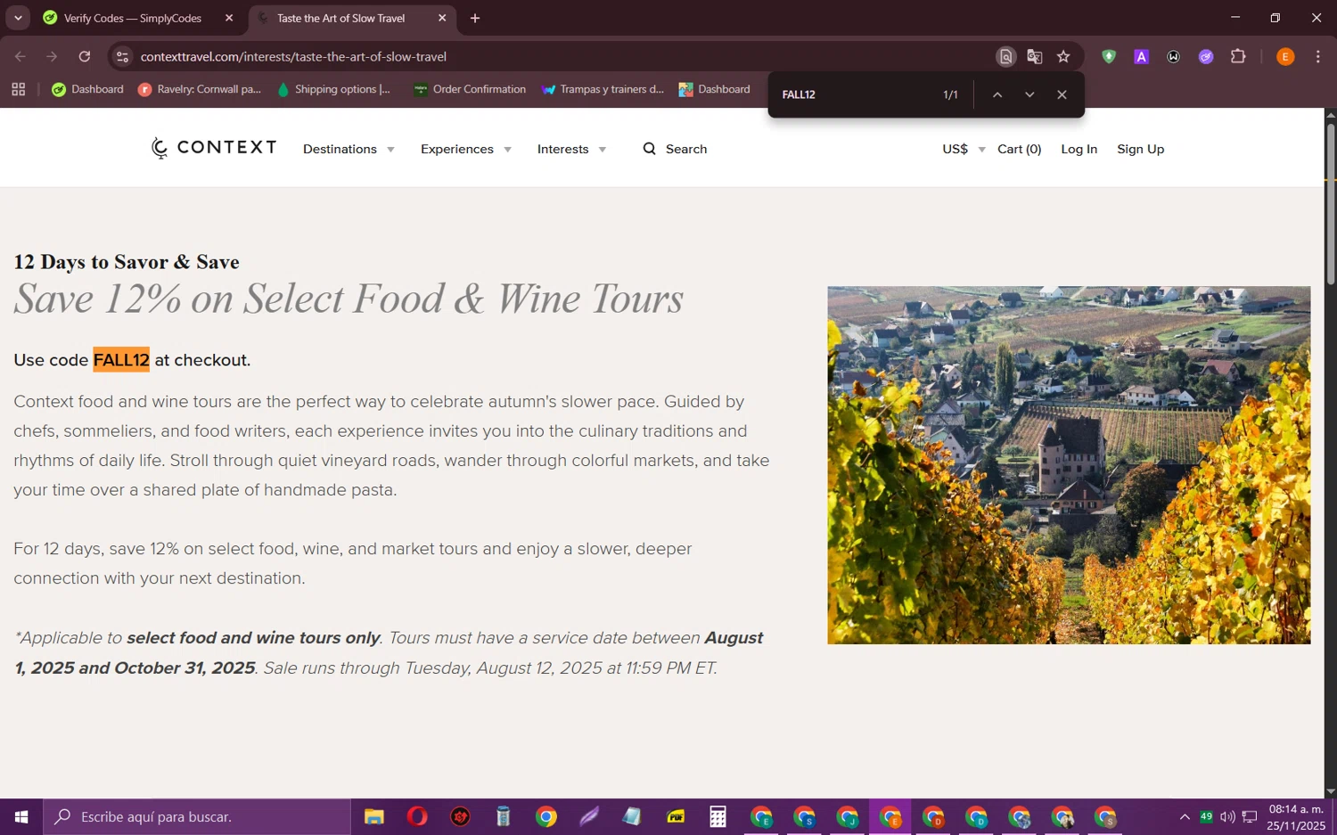1337x835 pixels.
Task: Click the browser back arrow
Action: click(x=20, y=56)
